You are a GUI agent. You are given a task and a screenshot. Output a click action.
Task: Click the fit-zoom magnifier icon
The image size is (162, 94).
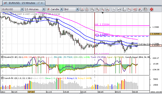click(107, 9)
